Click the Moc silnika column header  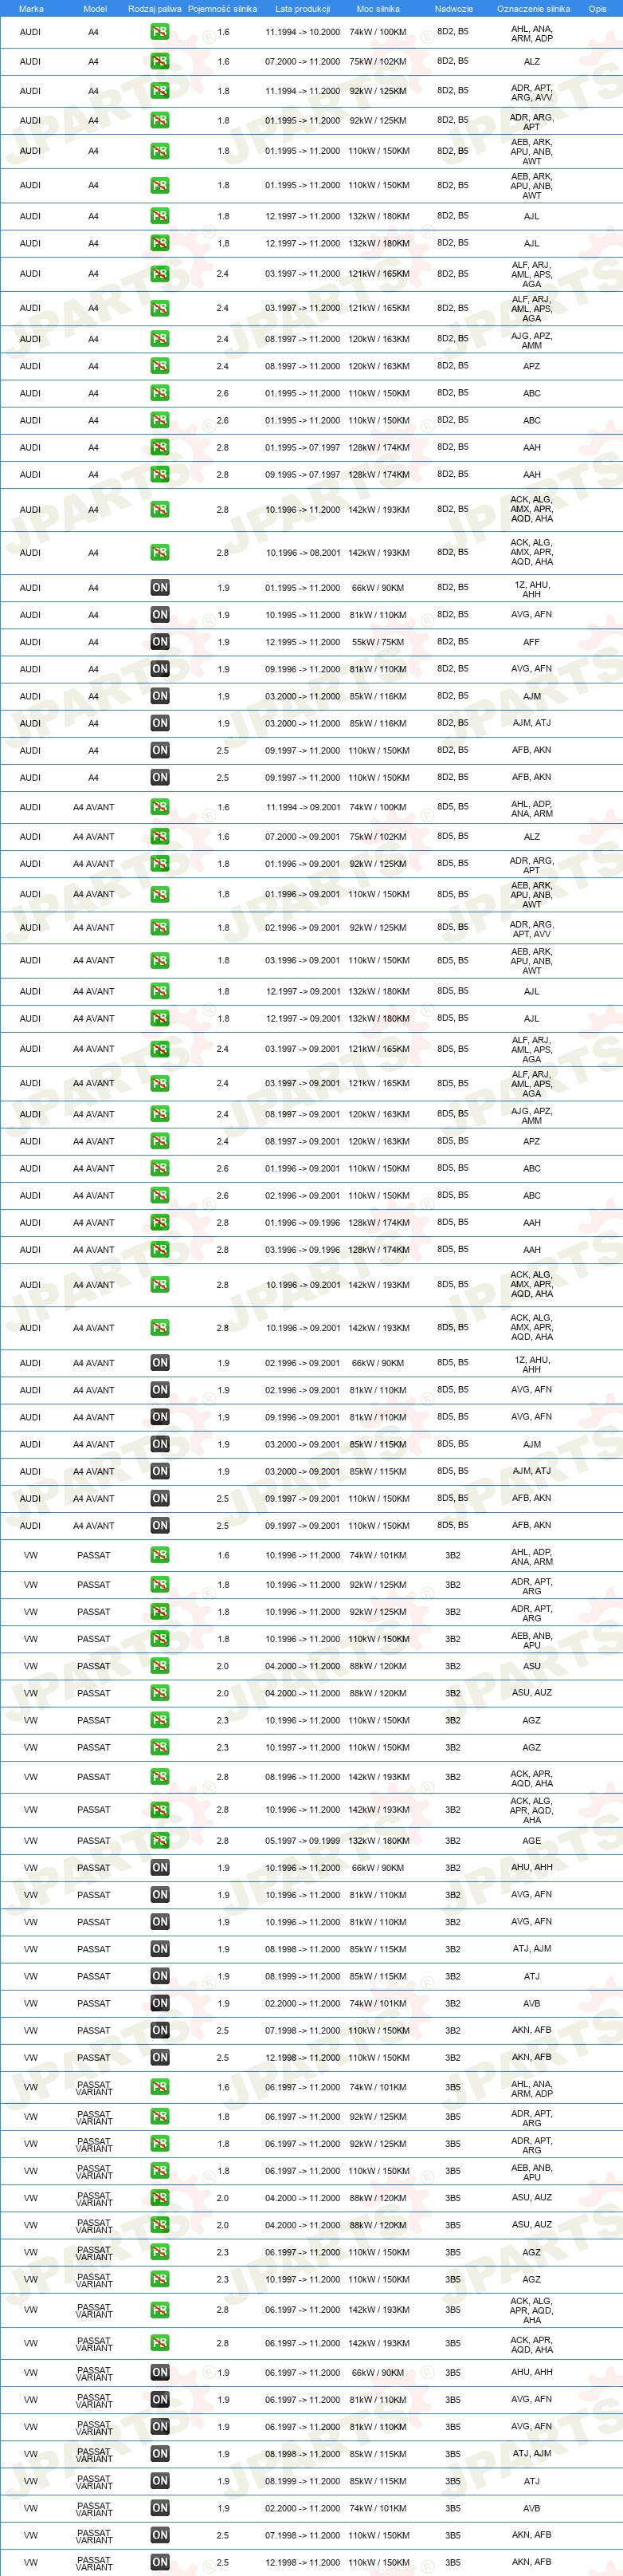click(378, 9)
